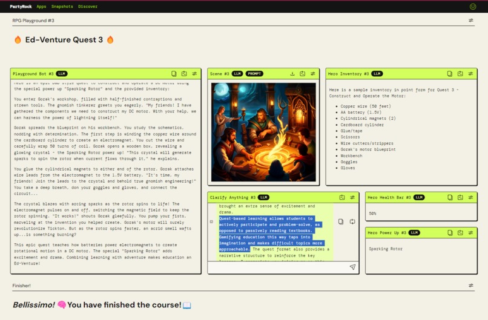The image size is (488, 320).
Task: Regenerate Playground Bot #3 widget
Action: point(184,74)
